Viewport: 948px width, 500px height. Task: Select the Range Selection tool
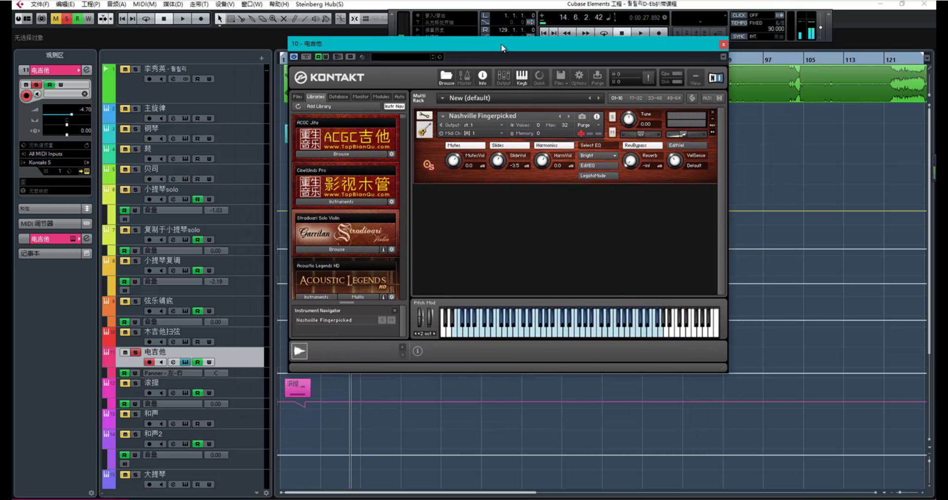(231, 19)
